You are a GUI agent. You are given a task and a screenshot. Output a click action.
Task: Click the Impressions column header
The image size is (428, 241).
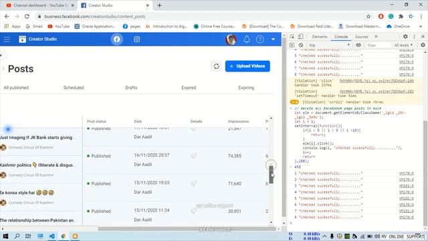click(238, 121)
